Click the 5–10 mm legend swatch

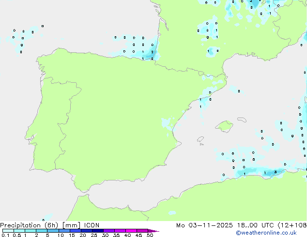[53, 231]
